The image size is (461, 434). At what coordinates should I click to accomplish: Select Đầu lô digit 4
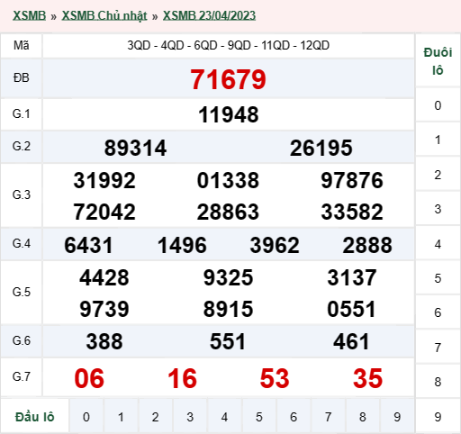pyautogui.click(x=224, y=417)
